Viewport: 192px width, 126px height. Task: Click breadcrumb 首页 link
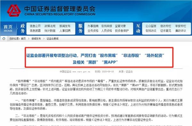[x=23, y=39]
